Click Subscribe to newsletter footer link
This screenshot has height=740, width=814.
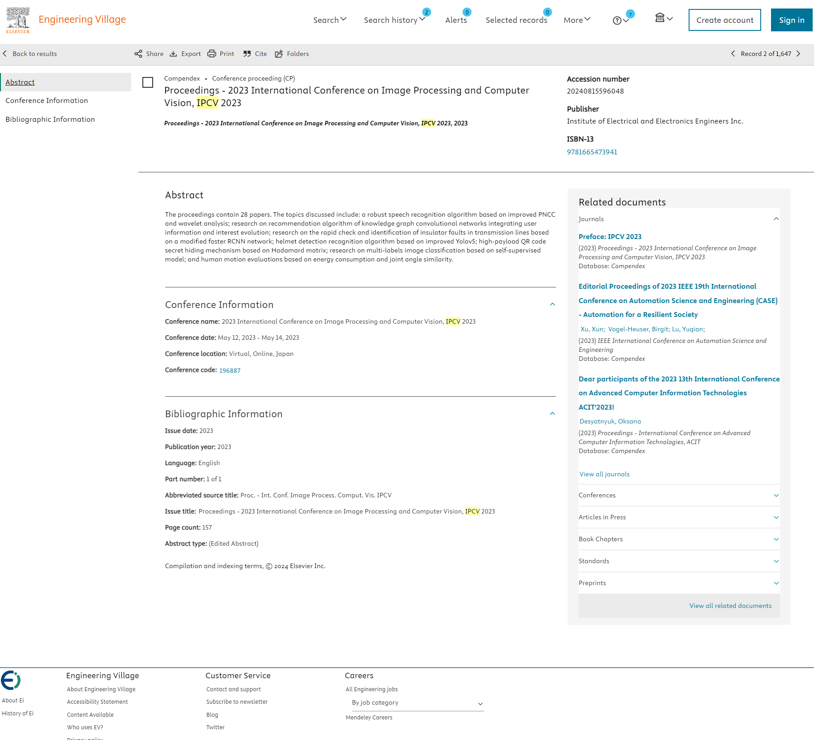(x=237, y=702)
